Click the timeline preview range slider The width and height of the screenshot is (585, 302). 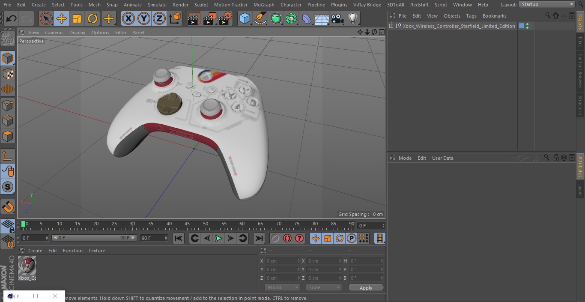coord(94,238)
